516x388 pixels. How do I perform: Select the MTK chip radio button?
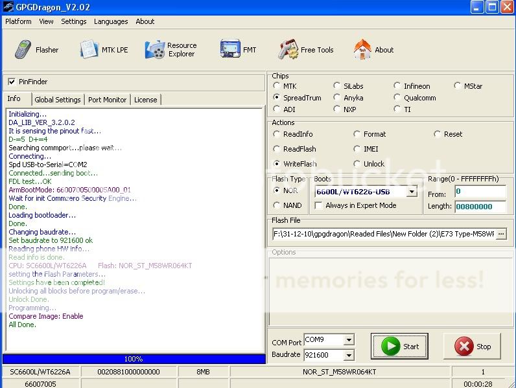(x=276, y=86)
